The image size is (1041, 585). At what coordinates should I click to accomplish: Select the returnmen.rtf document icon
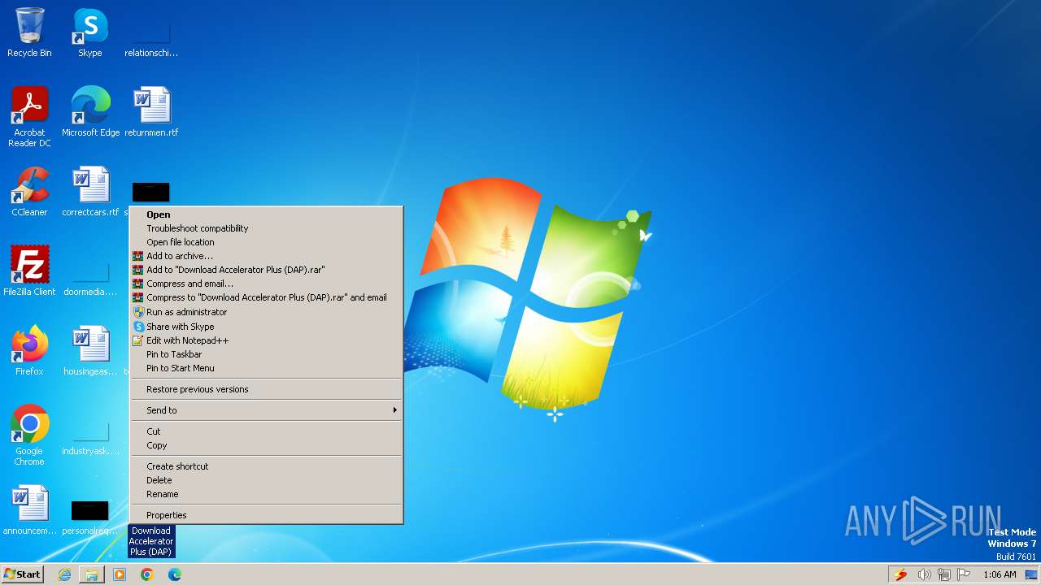point(151,112)
